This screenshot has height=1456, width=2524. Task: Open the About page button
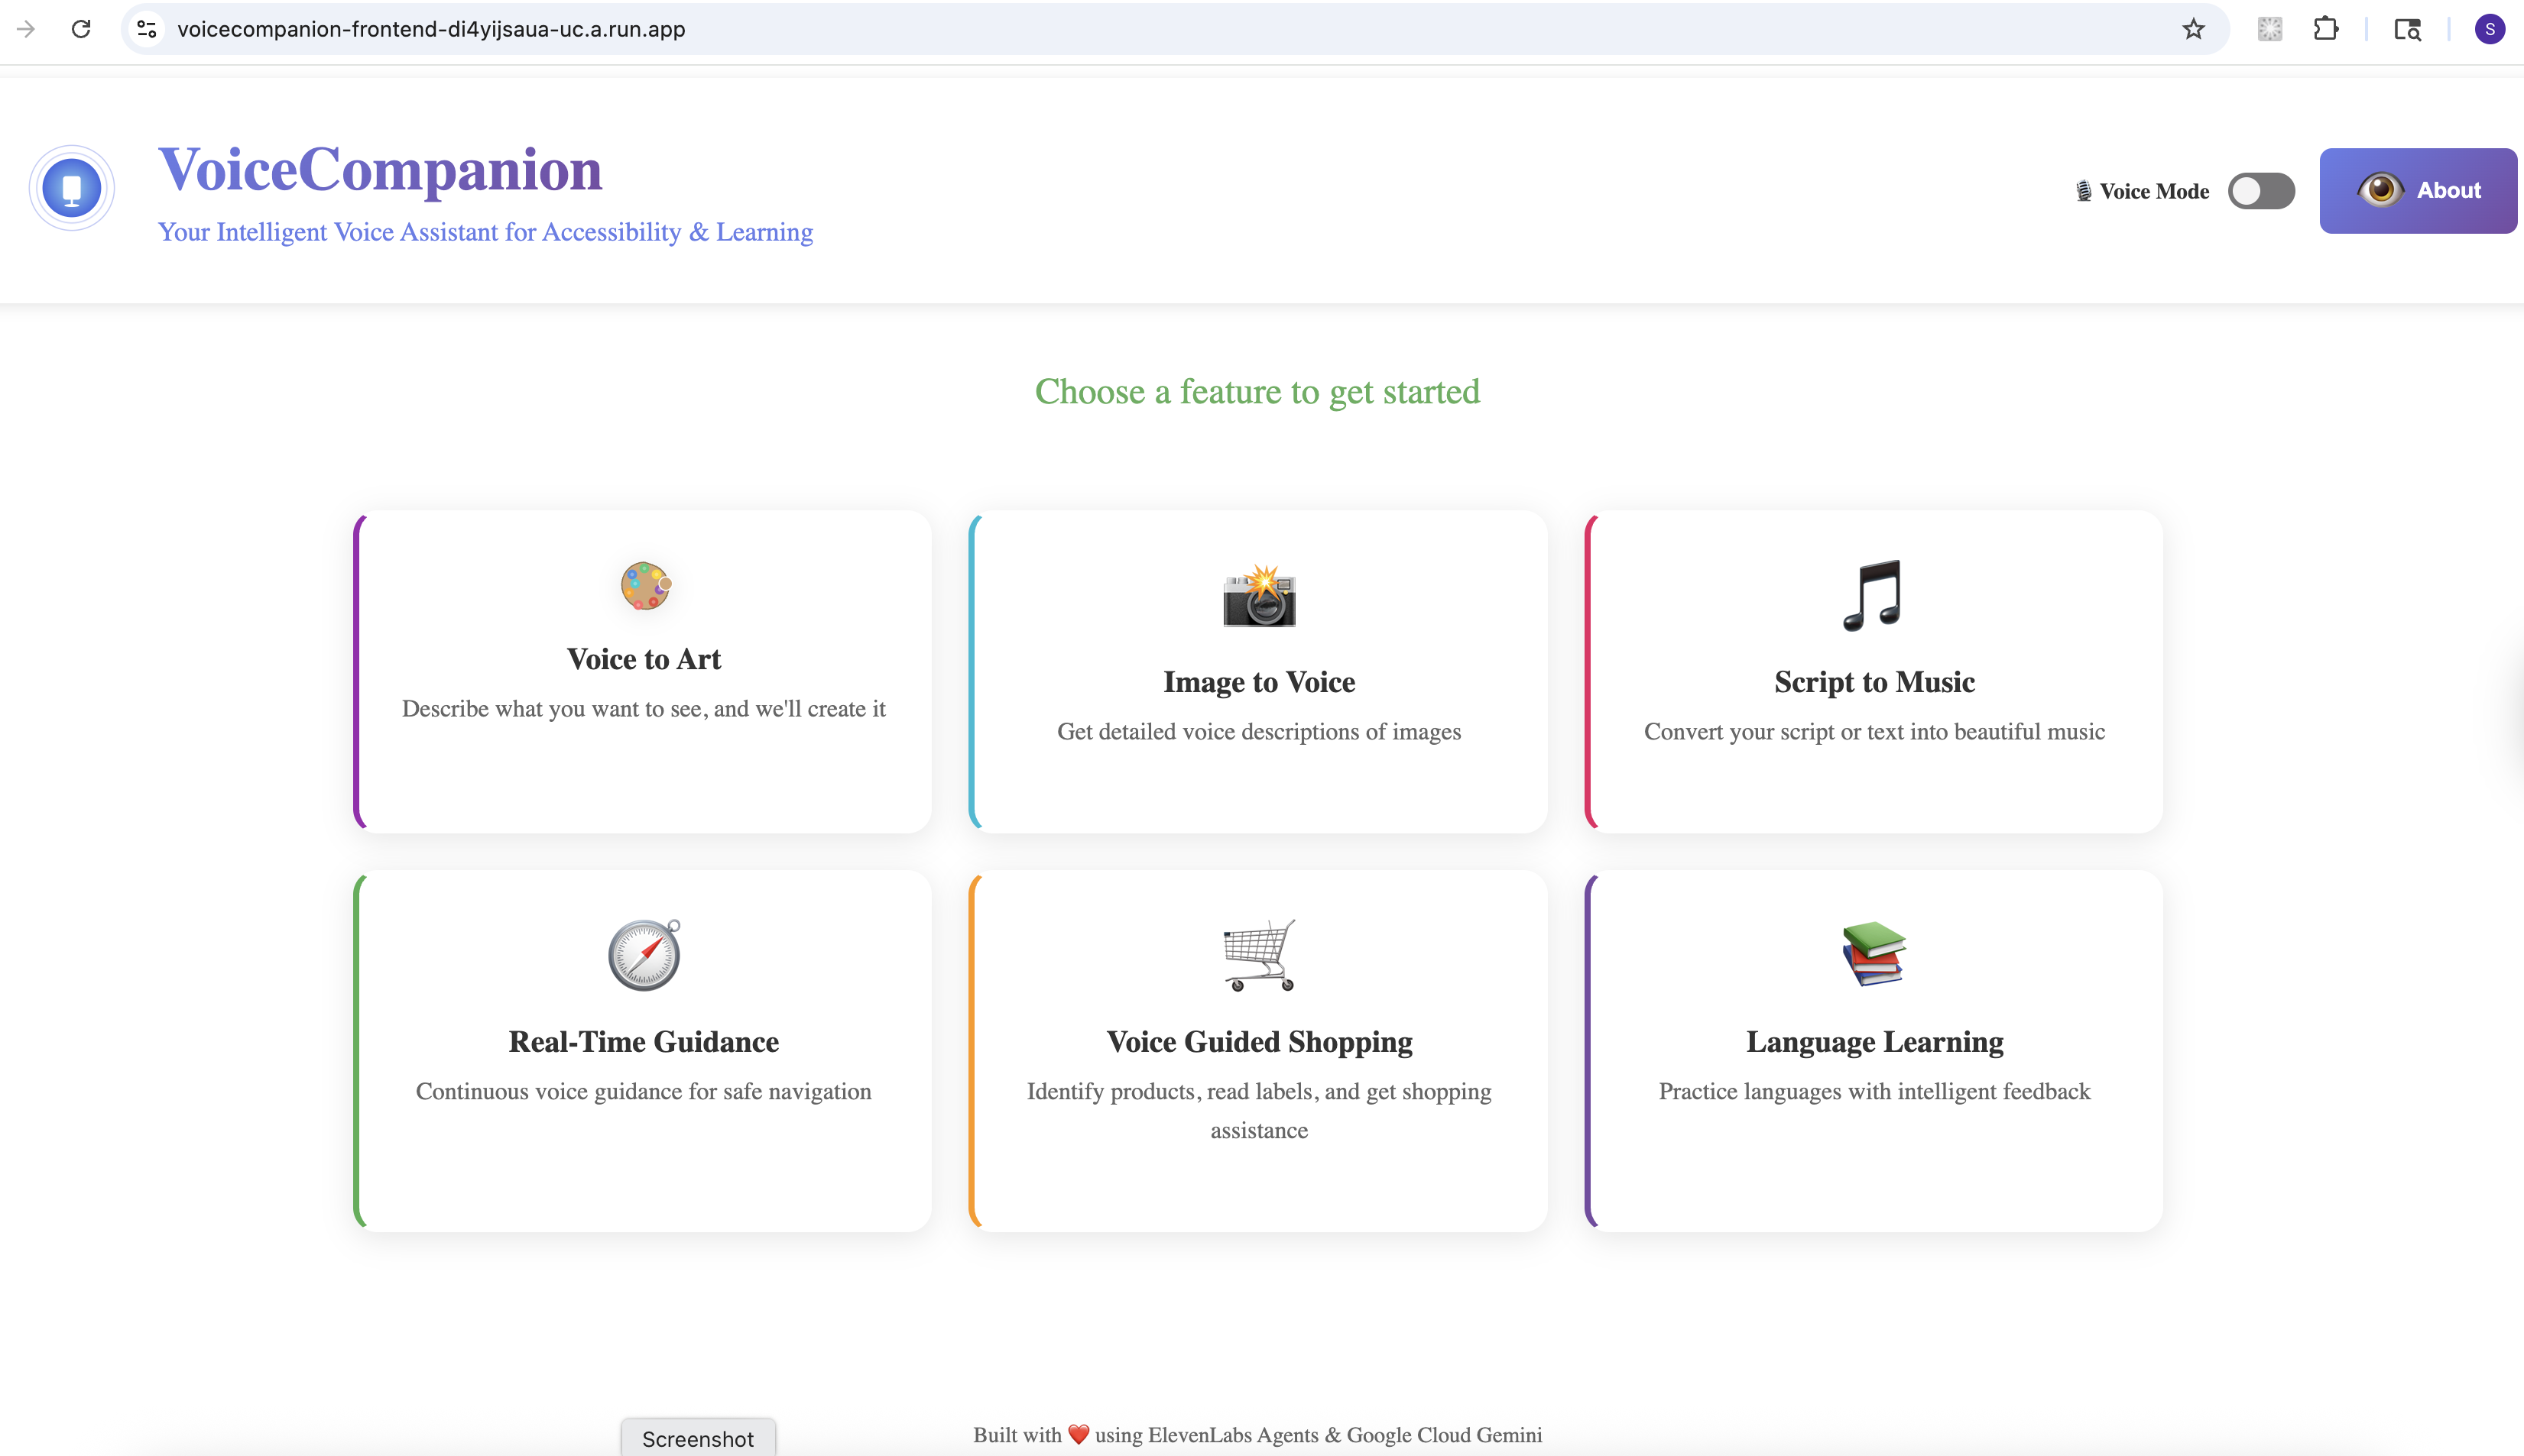tap(2417, 191)
